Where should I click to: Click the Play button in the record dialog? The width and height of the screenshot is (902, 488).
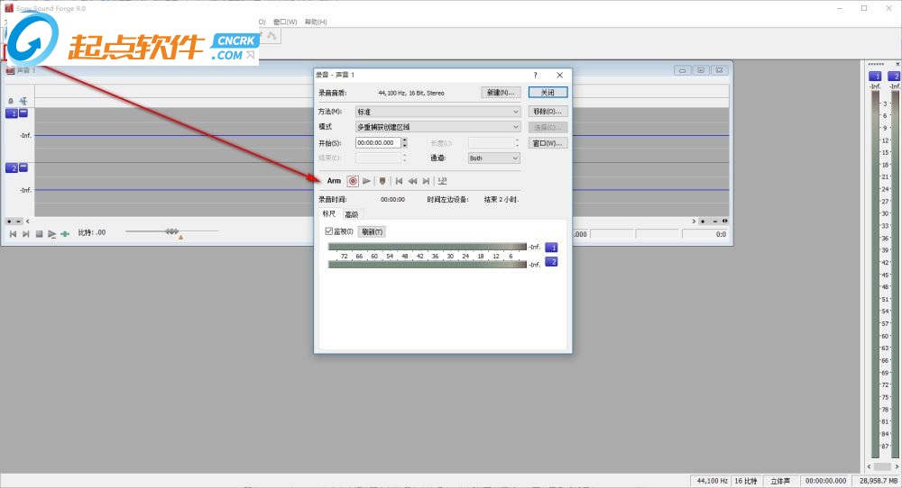click(x=366, y=181)
